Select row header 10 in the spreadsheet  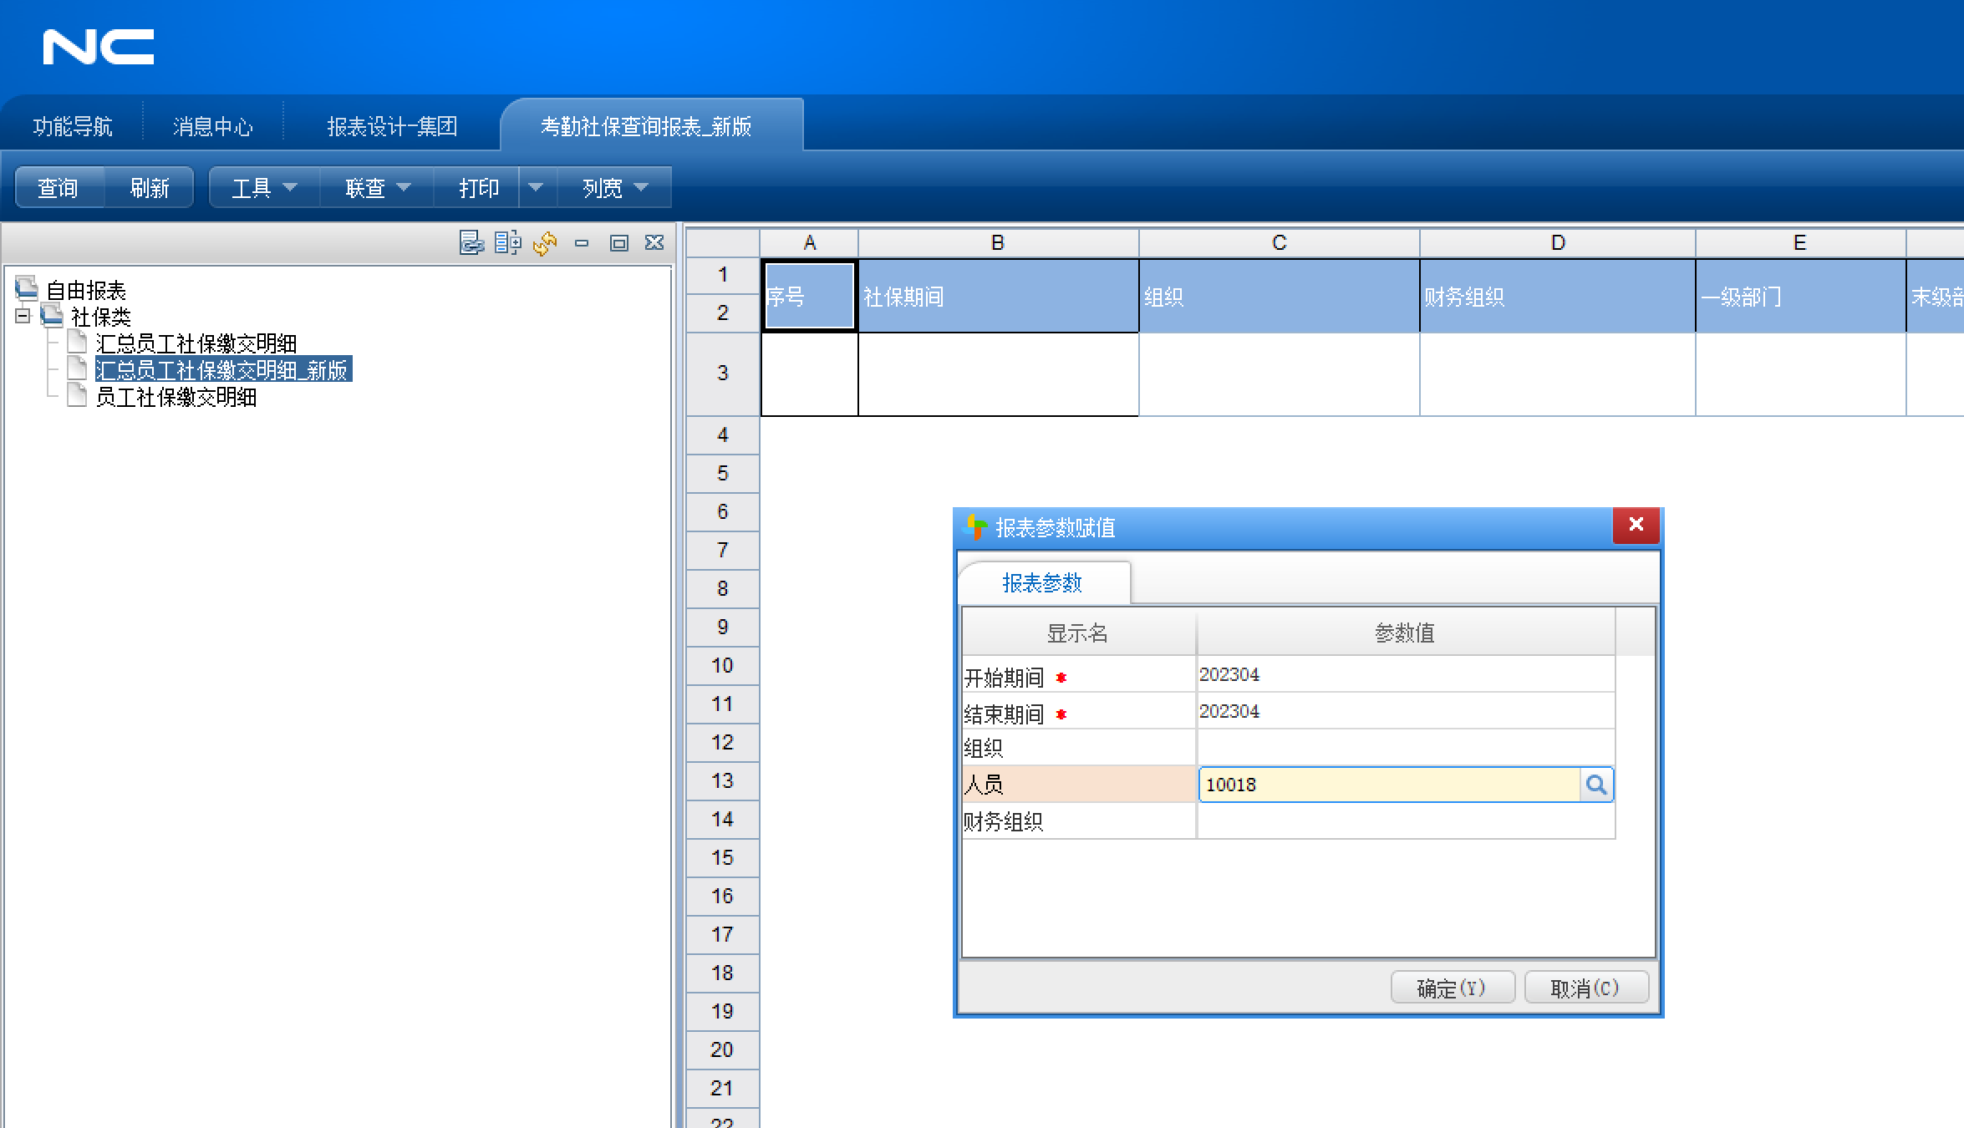pos(722,665)
